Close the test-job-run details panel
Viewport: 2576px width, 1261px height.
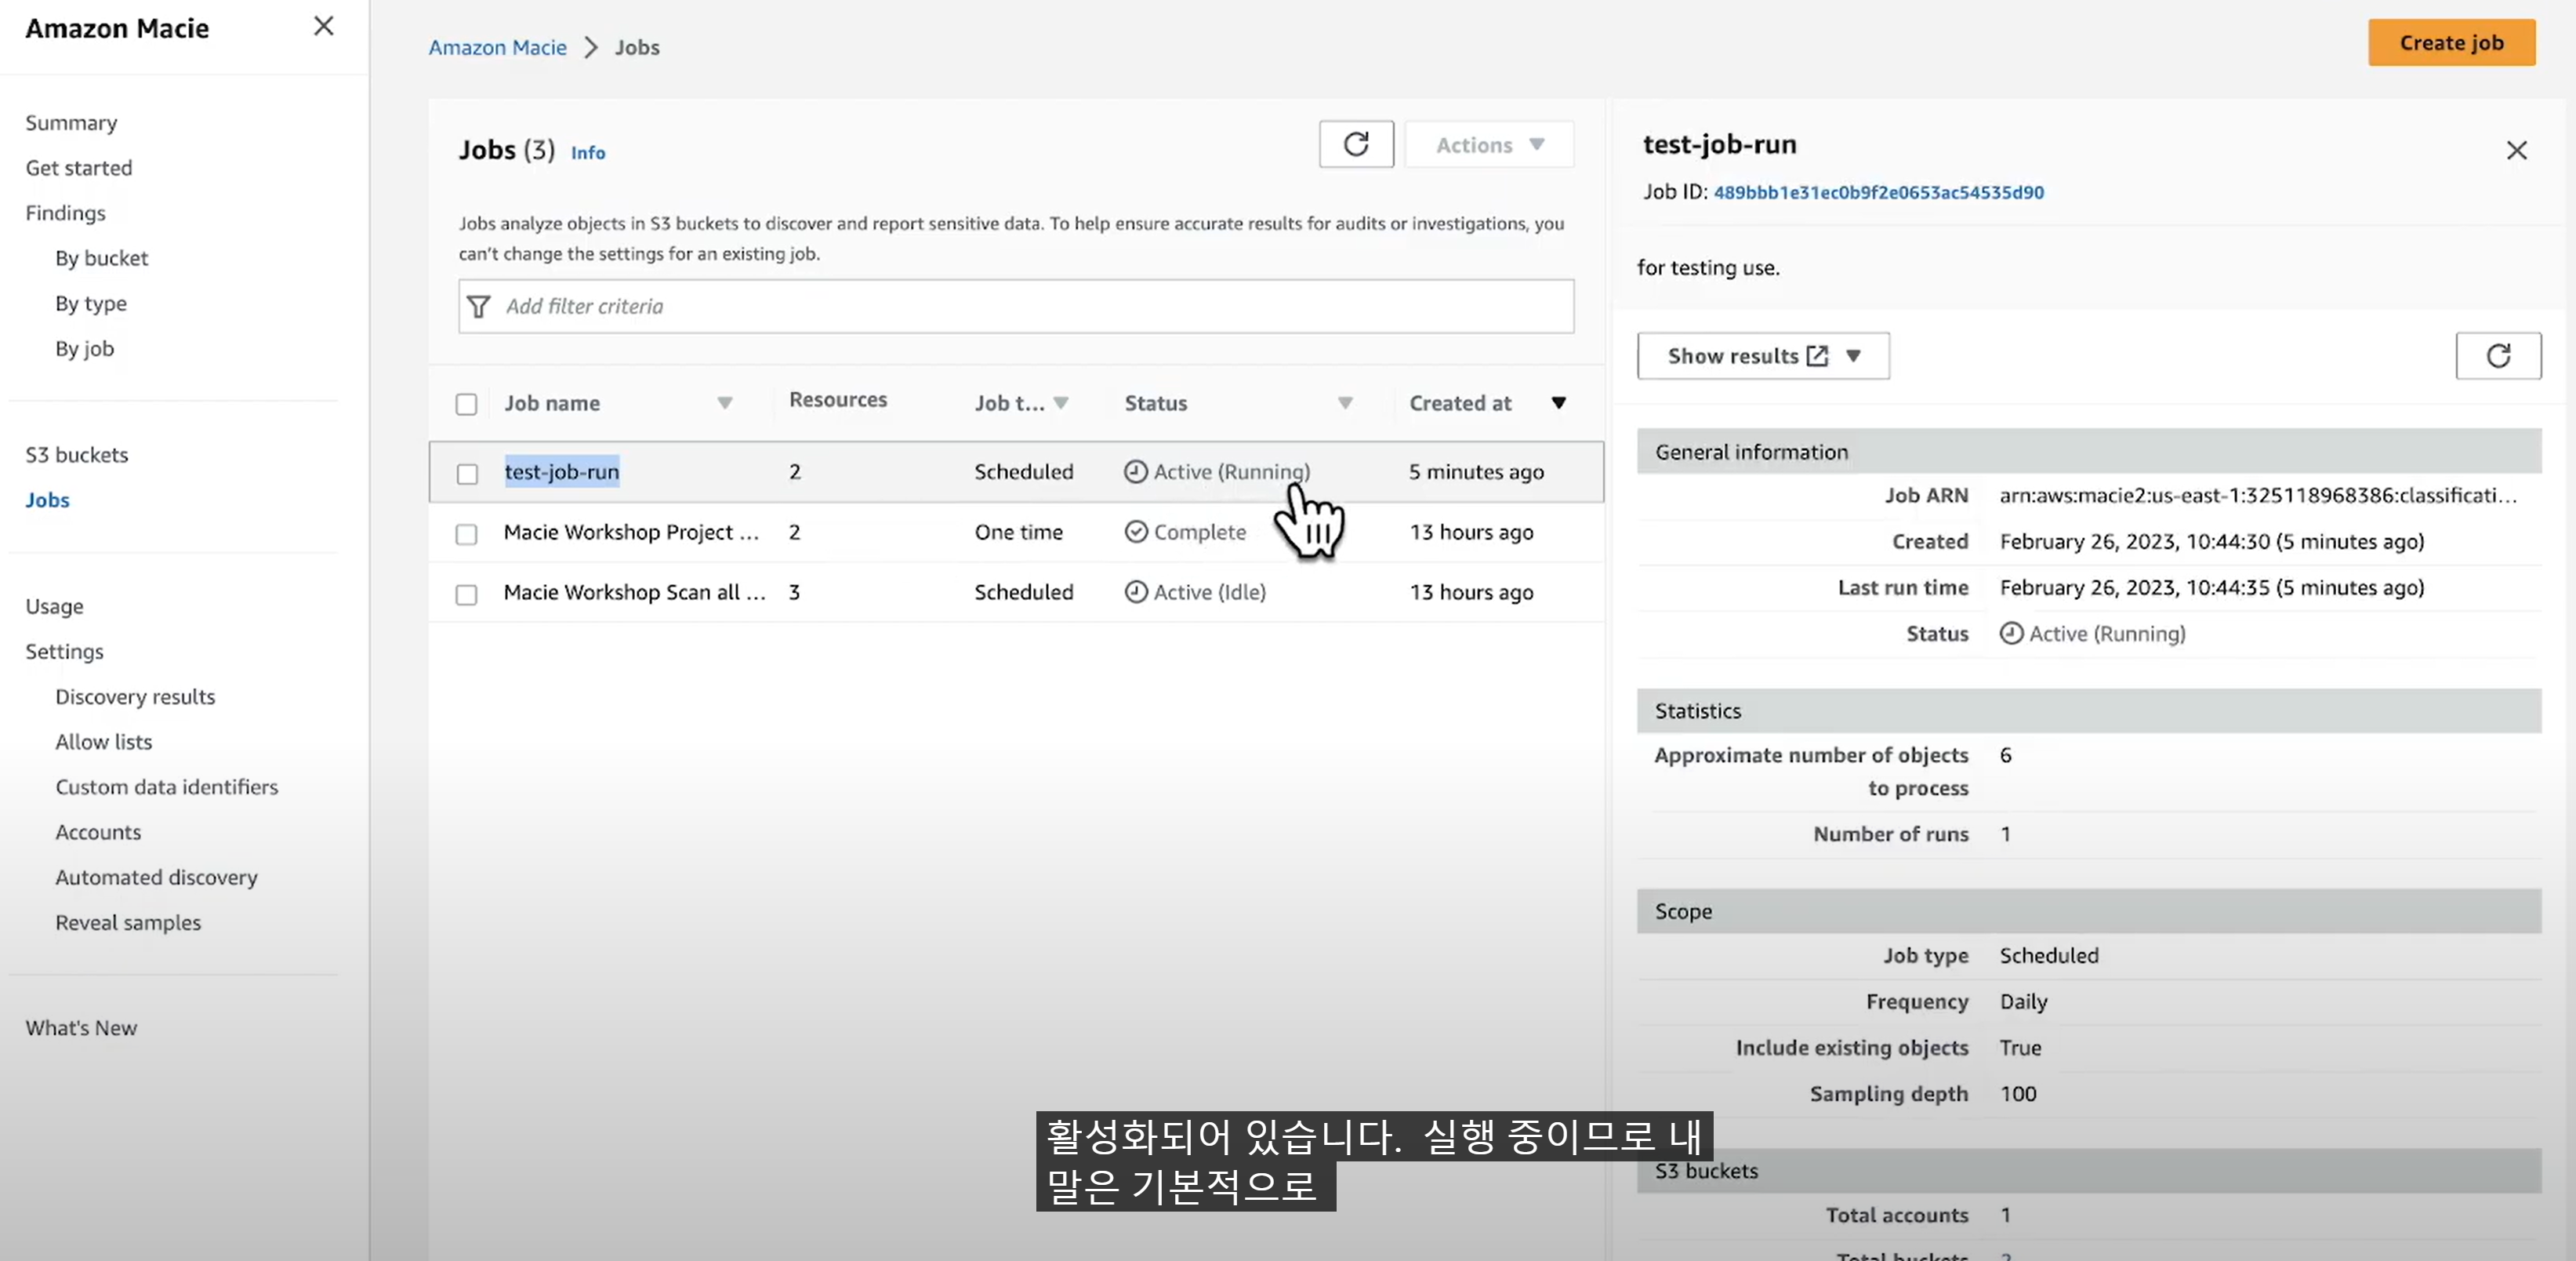[2516, 151]
